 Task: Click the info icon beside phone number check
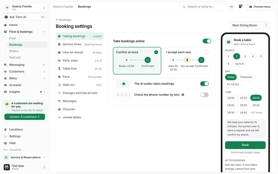pyautogui.click(x=183, y=95)
